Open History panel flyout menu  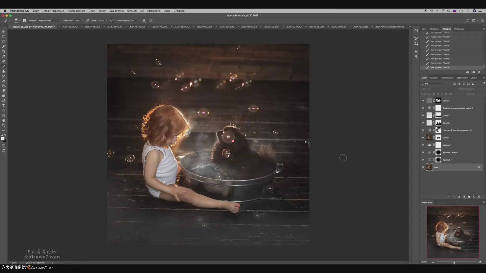click(x=483, y=29)
